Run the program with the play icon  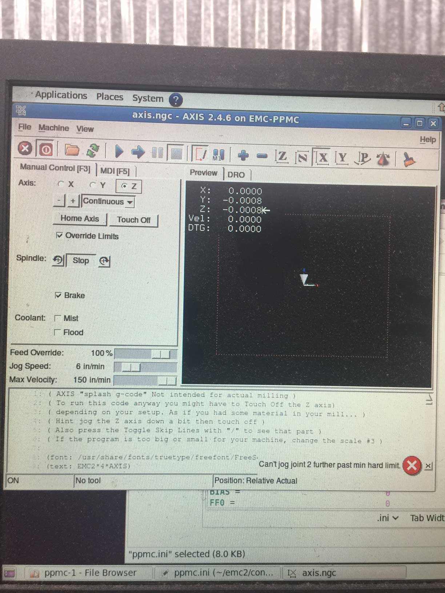point(119,151)
